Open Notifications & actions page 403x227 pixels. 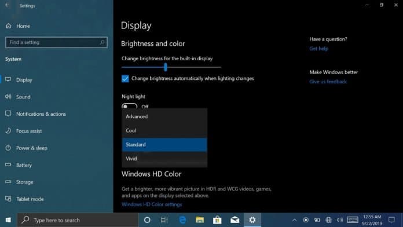[x=41, y=114]
